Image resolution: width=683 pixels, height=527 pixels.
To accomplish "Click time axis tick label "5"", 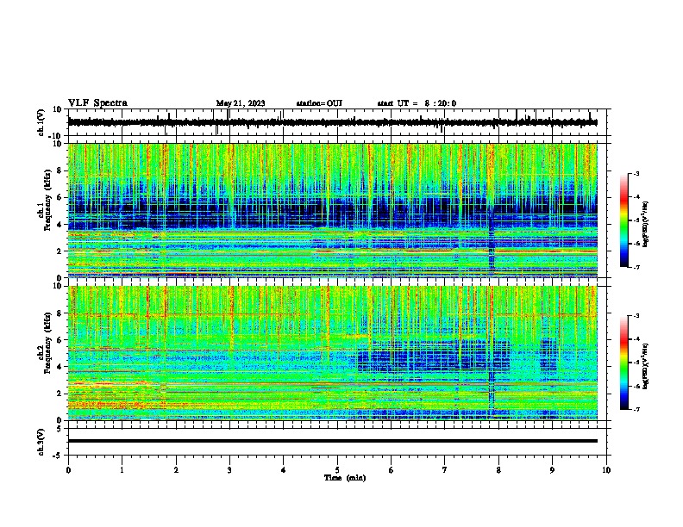I will click(x=337, y=470).
